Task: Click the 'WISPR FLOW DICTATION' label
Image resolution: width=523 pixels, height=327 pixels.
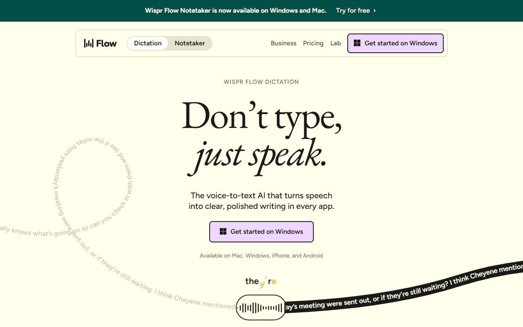Action: point(261,82)
